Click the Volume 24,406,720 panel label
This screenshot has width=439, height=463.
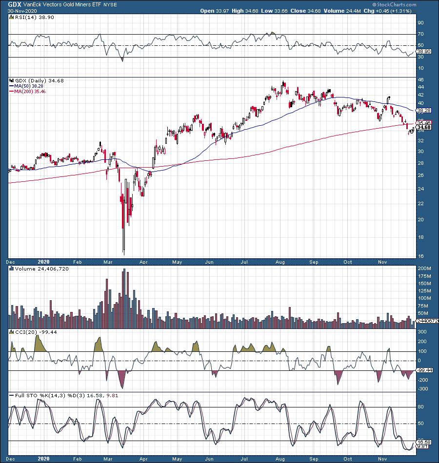click(x=41, y=269)
